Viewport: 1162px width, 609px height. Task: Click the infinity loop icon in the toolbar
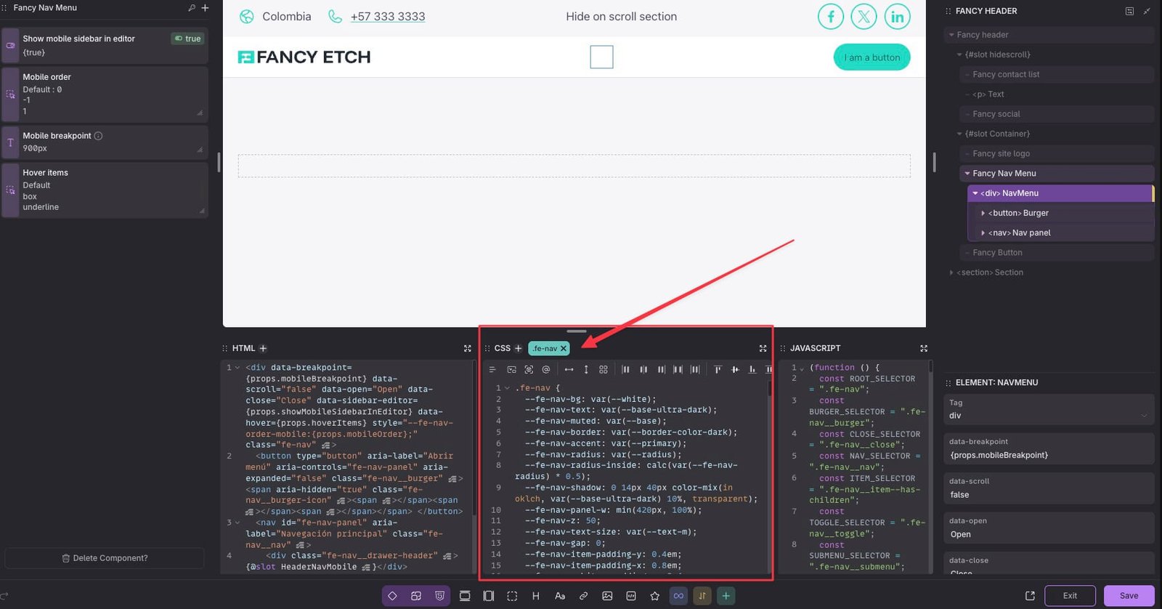(678, 596)
